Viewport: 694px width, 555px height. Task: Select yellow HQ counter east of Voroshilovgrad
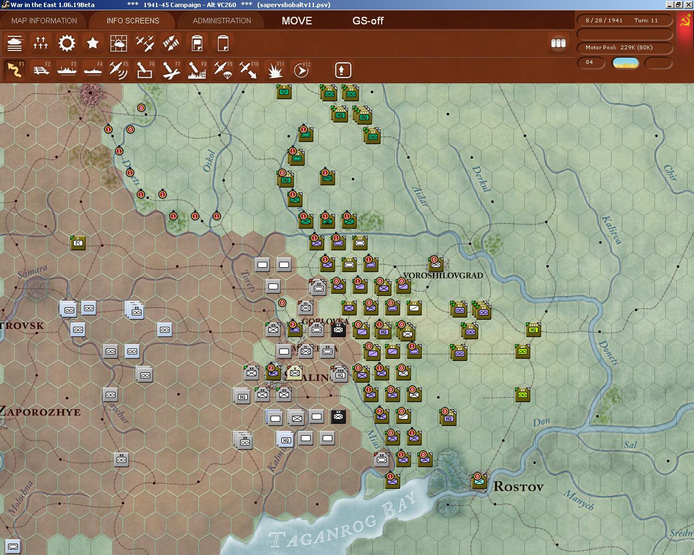[x=533, y=329]
